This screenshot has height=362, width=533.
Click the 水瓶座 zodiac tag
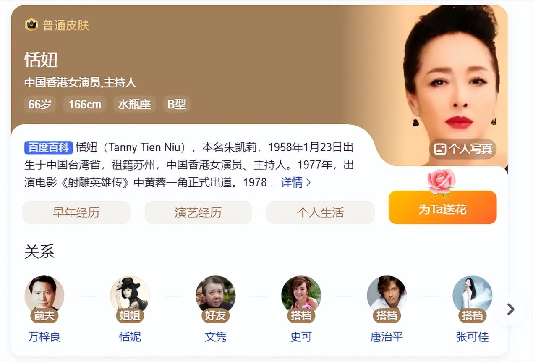(x=134, y=104)
